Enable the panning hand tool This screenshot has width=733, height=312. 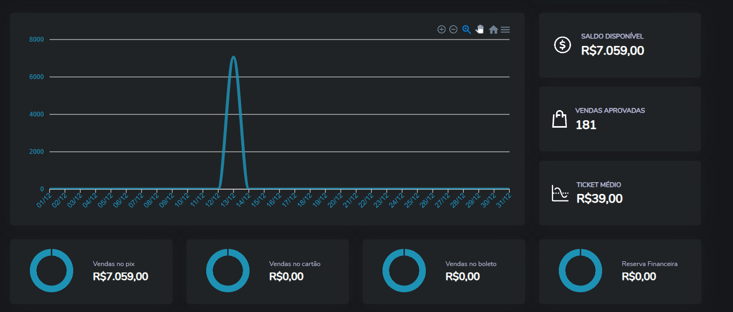[480, 29]
